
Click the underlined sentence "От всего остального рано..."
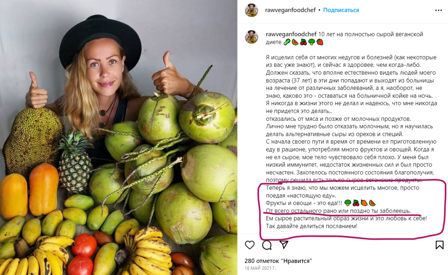[338, 211]
